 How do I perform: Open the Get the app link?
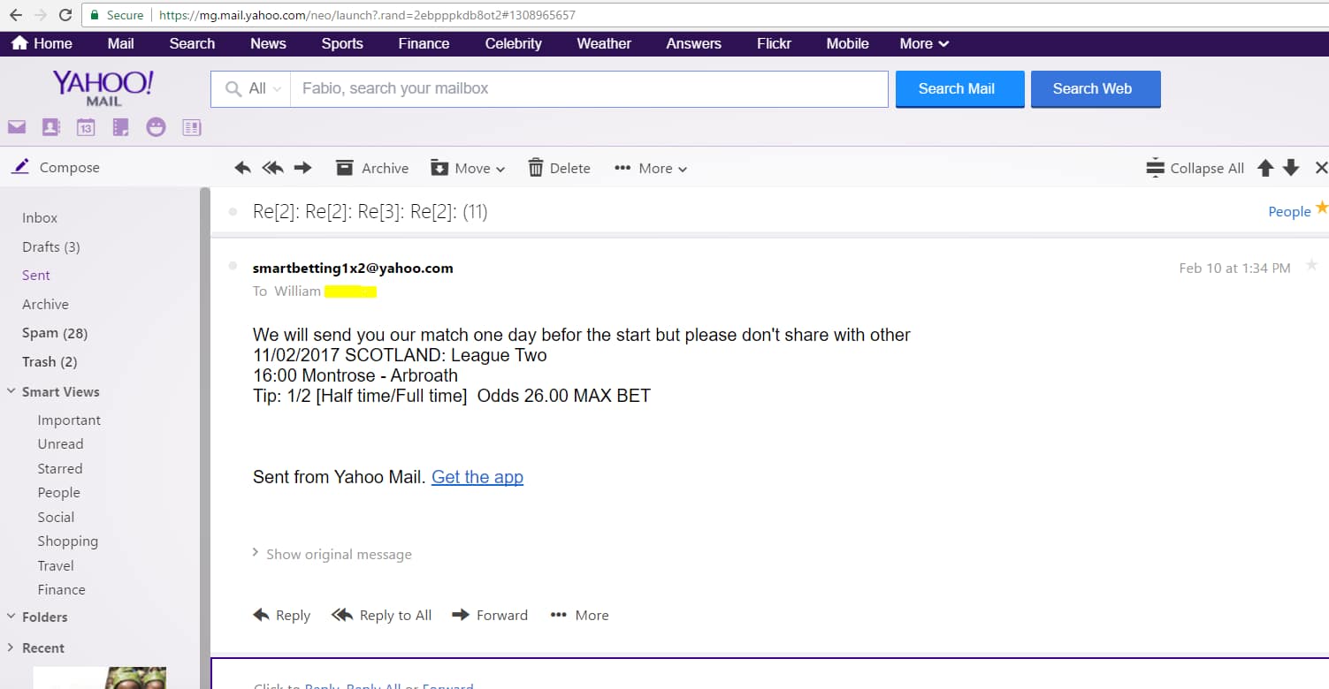click(x=477, y=477)
